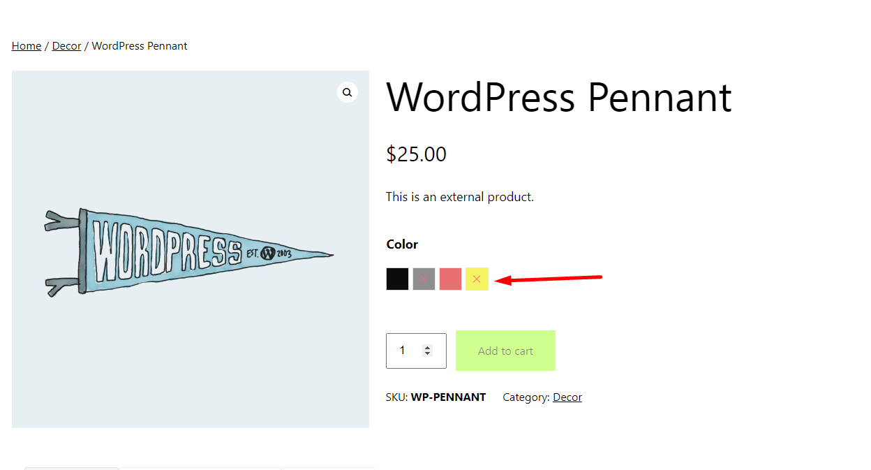
Task: Decrease quantity with the down arrow
Action: pyautogui.click(x=428, y=354)
